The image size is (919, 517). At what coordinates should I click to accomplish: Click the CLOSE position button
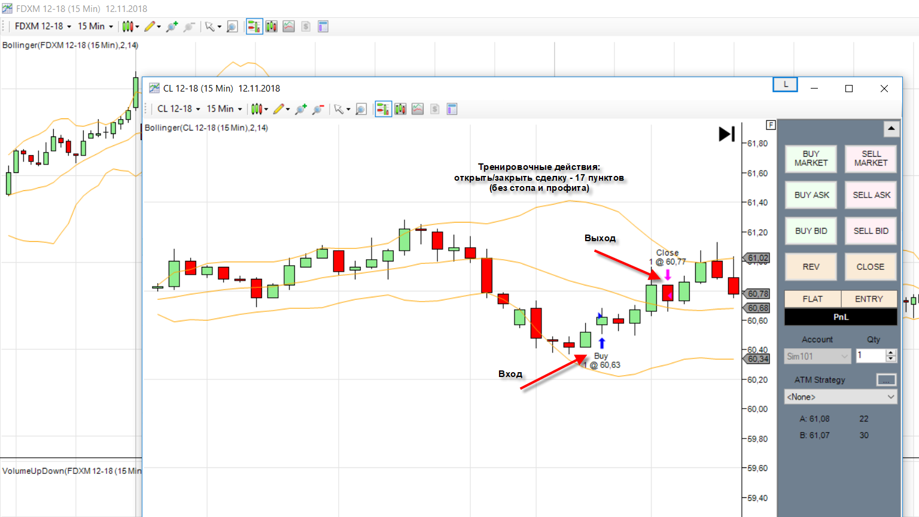pos(871,267)
